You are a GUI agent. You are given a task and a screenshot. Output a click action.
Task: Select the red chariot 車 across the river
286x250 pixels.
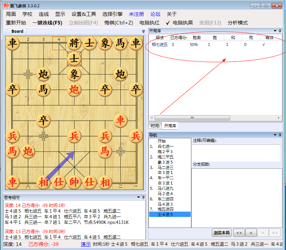[120, 120]
